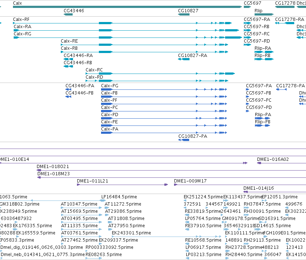Select protein Calx-PA
This screenshot has width=306, height=260.
[110, 129]
